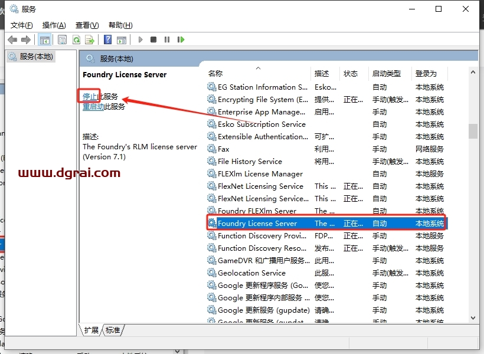Sort by the 状态 column header
This screenshot has height=354, width=484.
(x=354, y=73)
